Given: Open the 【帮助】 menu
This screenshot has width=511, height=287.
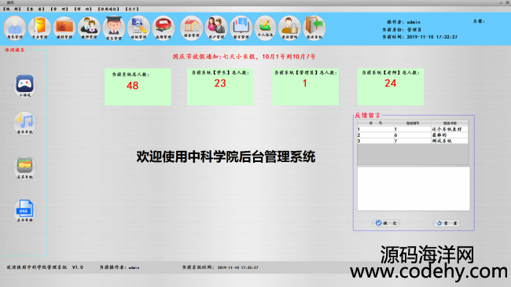Looking at the screenshot, I should click(83, 9).
